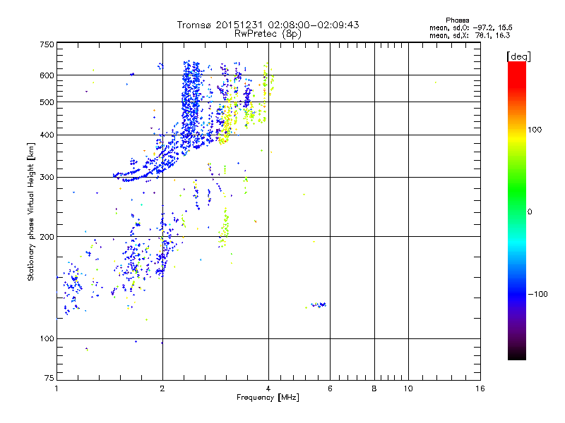Click the y-axis tick label '750'
Viewport: 565px width, 423px height.
click(47, 44)
